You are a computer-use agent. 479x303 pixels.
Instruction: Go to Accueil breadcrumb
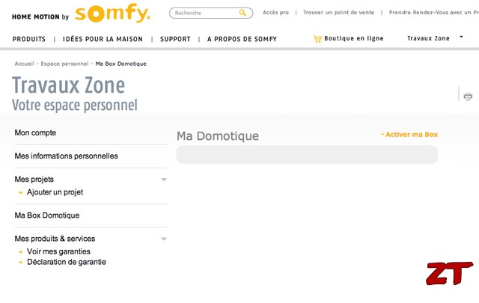pos(24,64)
